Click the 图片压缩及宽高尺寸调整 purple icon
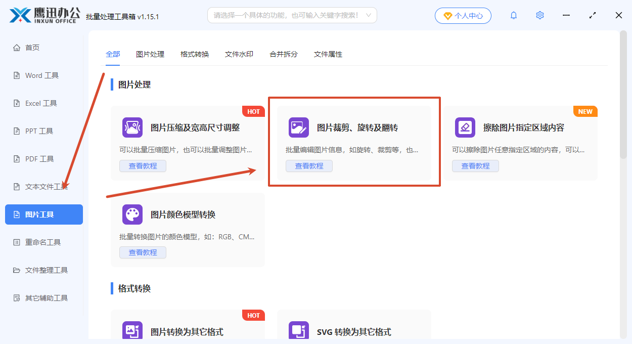 coord(132,127)
